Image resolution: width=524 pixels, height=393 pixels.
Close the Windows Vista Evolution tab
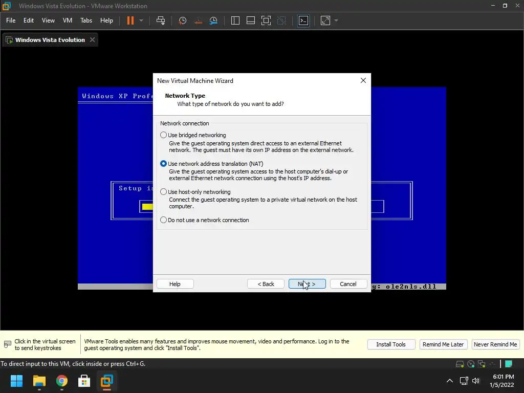(92, 40)
